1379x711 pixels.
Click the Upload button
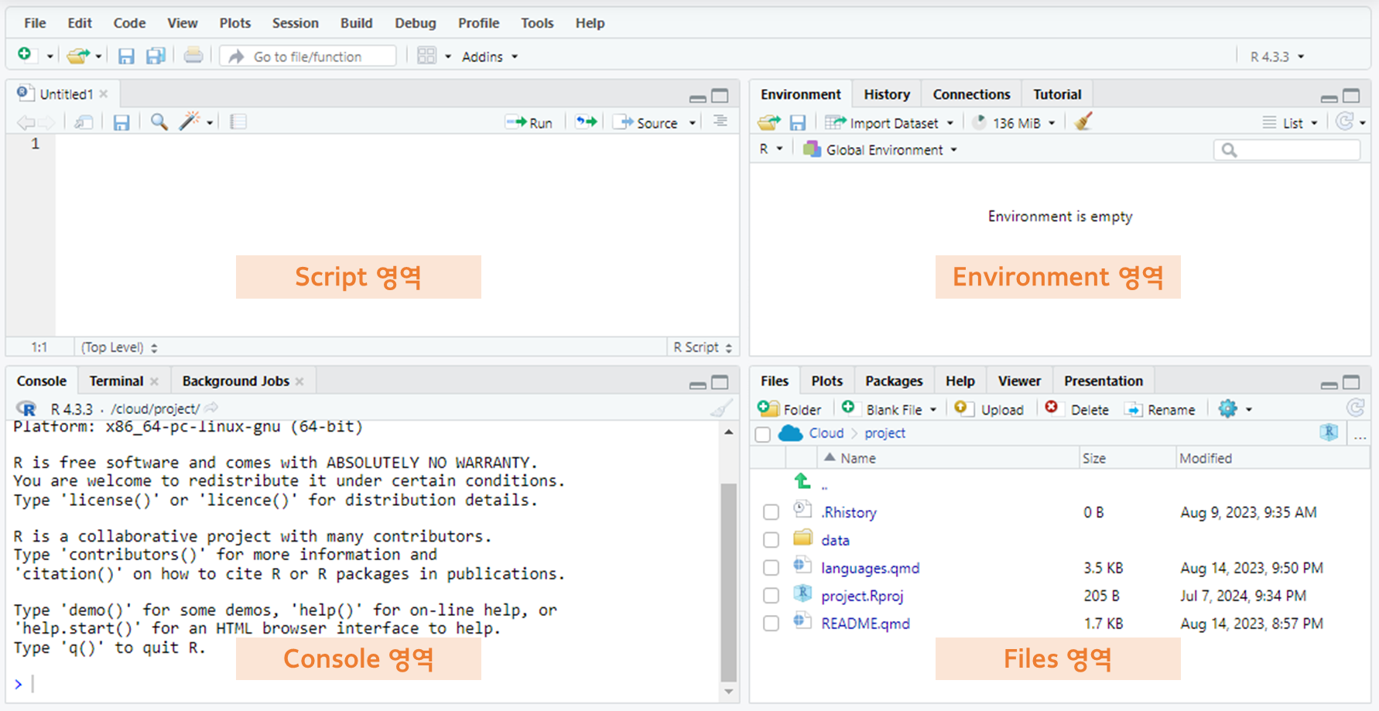click(989, 409)
